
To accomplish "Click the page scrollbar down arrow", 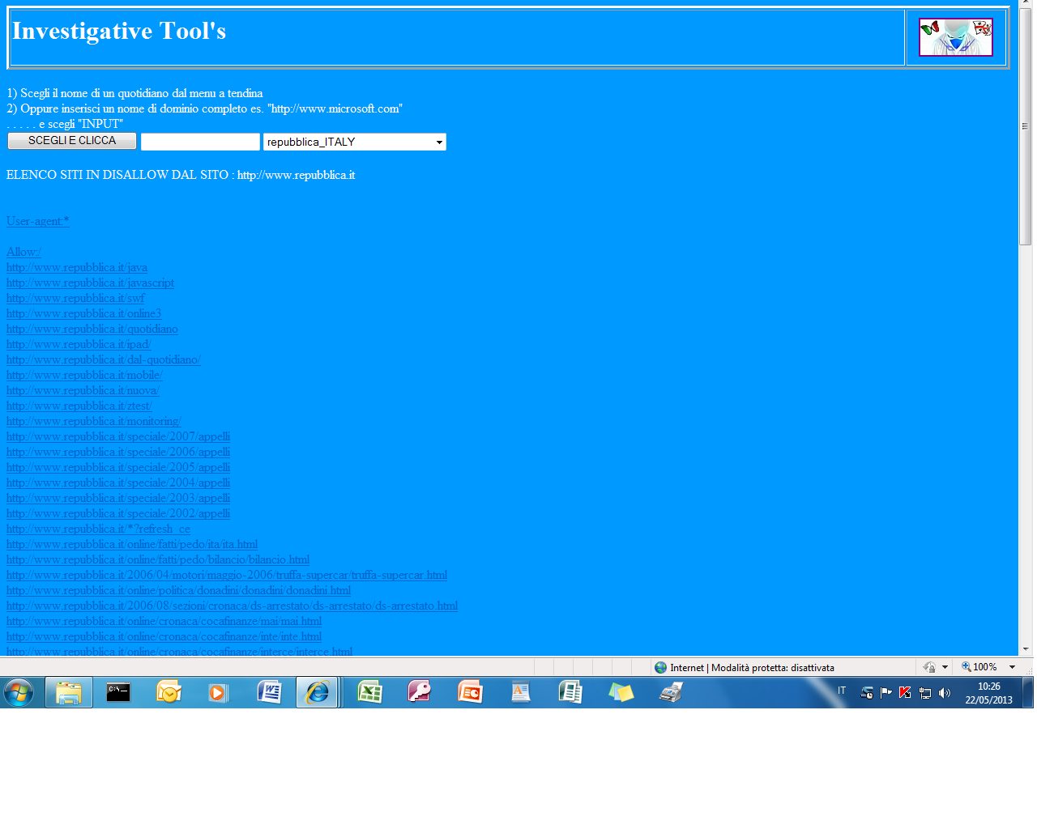I will (x=1026, y=648).
